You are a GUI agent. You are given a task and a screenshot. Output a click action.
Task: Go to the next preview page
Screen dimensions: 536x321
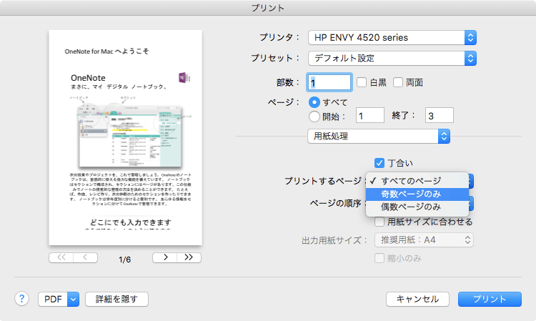click(165, 257)
